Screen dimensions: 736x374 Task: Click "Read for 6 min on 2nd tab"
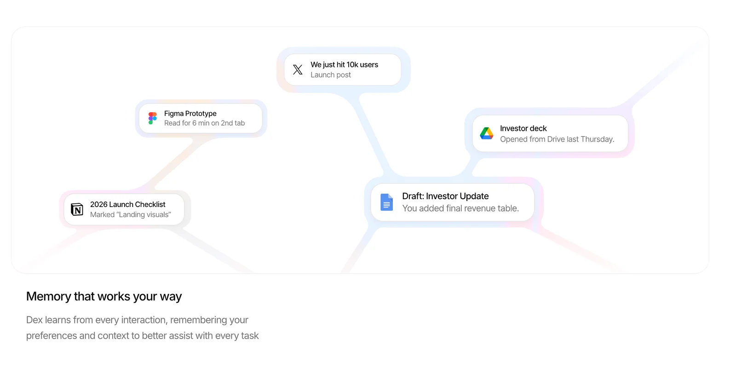204,123
